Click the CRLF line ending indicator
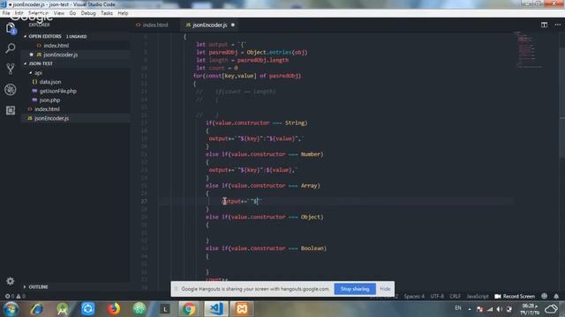The image size is (565, 317). [x=456, y=296]
